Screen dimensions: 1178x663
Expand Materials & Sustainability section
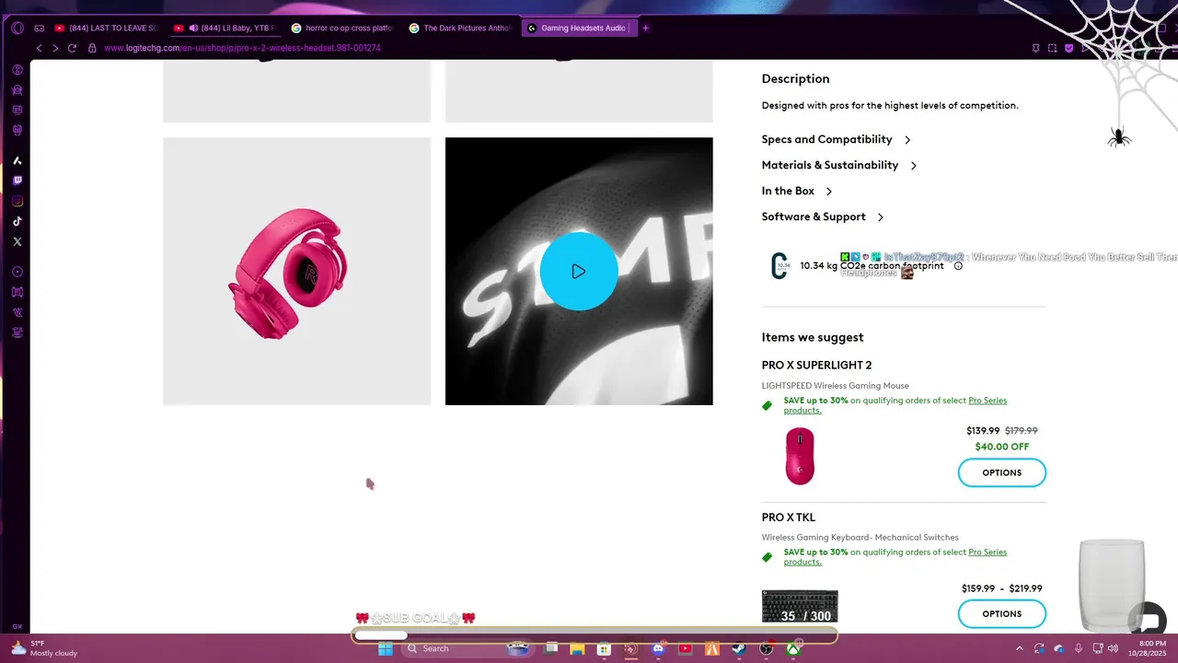(x=839, y=165)
